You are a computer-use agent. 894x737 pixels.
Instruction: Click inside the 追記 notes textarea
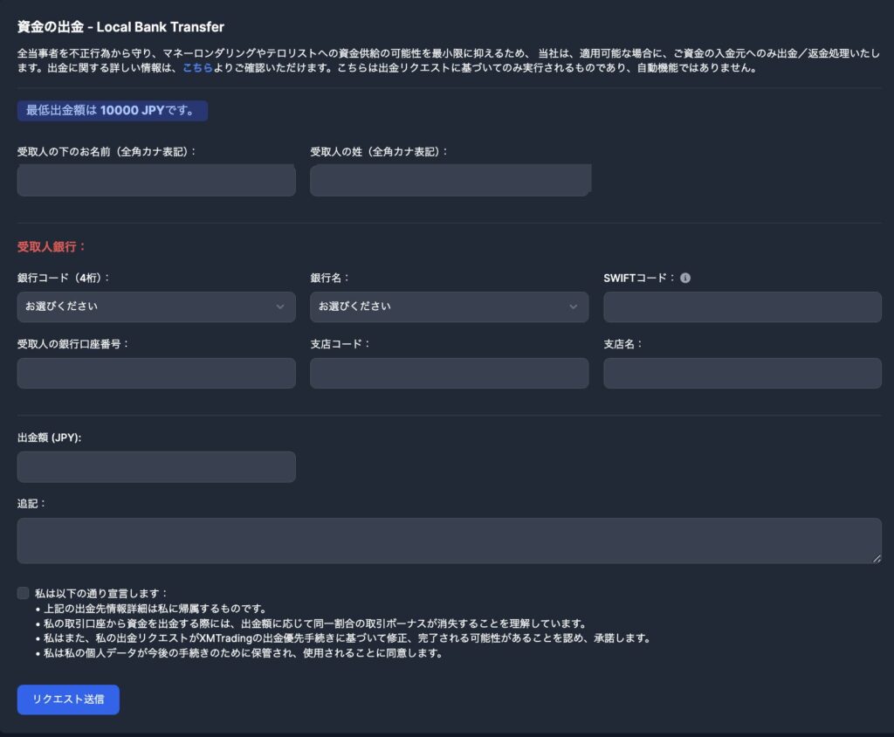449,541
